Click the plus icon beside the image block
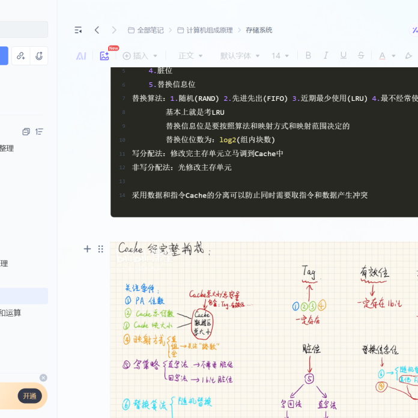 point(87,249)
